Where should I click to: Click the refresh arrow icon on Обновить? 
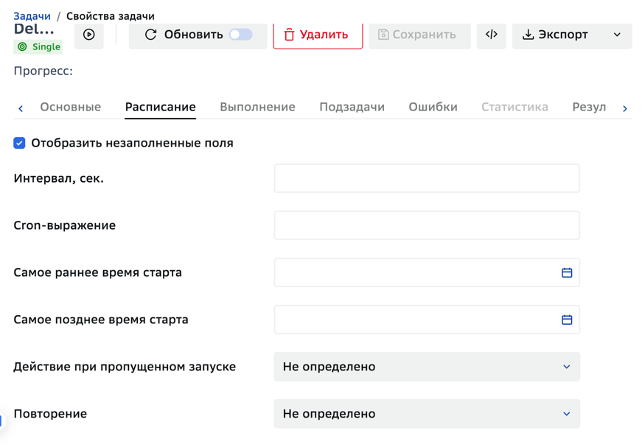[150, 35]
